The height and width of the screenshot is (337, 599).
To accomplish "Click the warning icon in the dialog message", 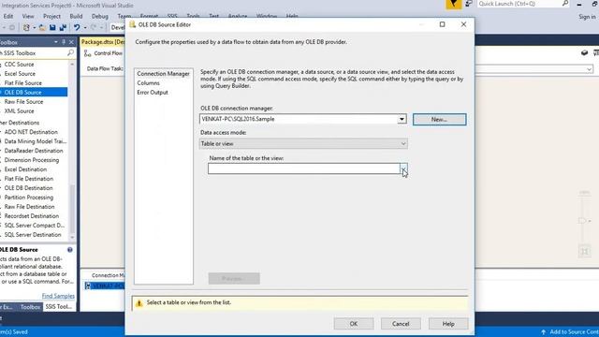I will 139,303.
